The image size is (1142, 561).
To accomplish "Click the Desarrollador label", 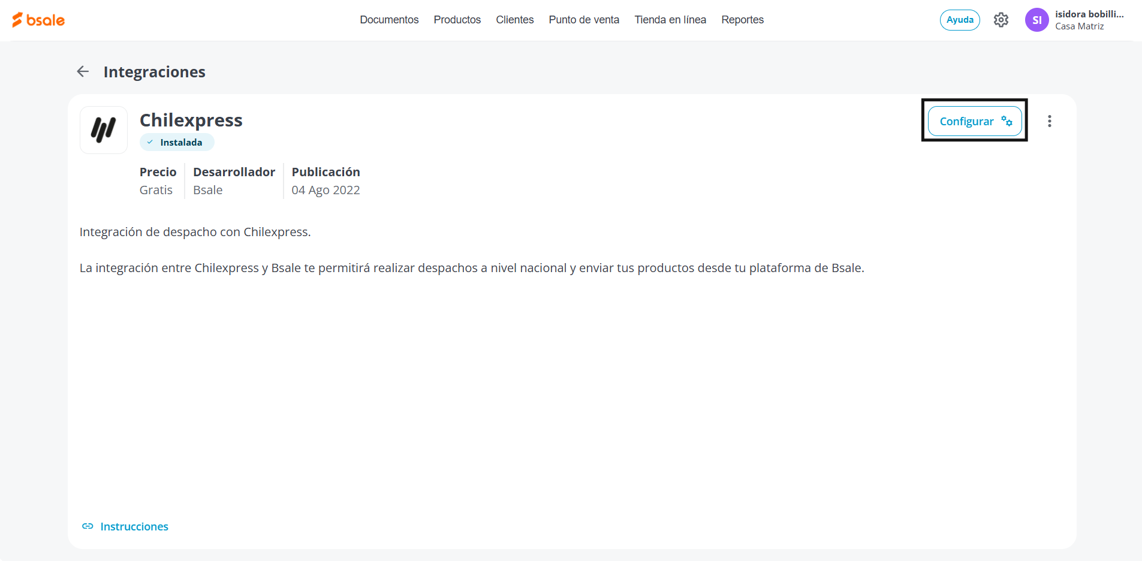I will tap(234, 172).
